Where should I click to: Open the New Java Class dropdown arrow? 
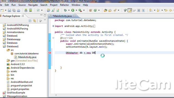click(x=99, y=10)
